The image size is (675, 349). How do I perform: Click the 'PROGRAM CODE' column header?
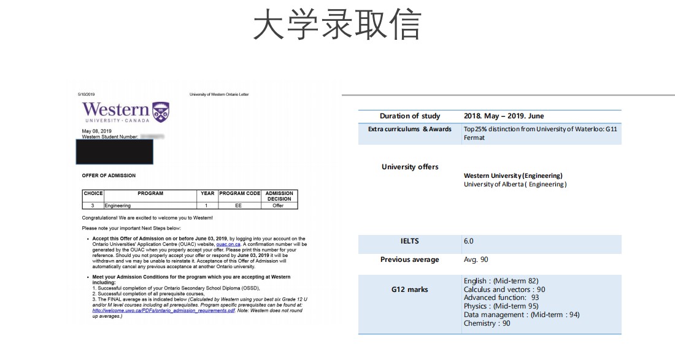point(239,194)
